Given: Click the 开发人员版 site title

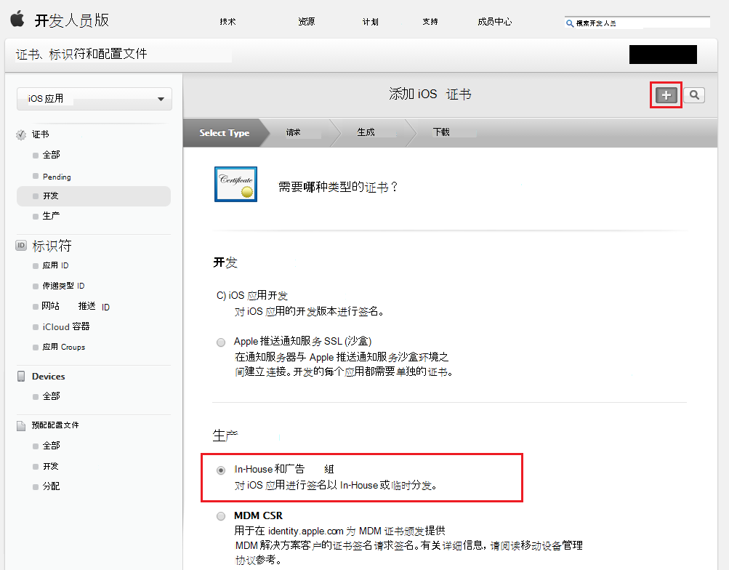Looking at the screenshot, I should coord(72,20).
